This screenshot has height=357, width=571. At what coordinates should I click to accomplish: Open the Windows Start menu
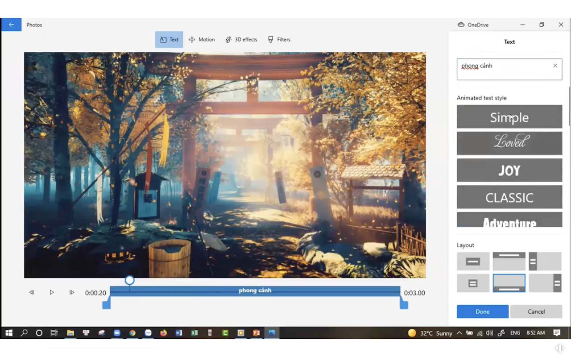9,333
